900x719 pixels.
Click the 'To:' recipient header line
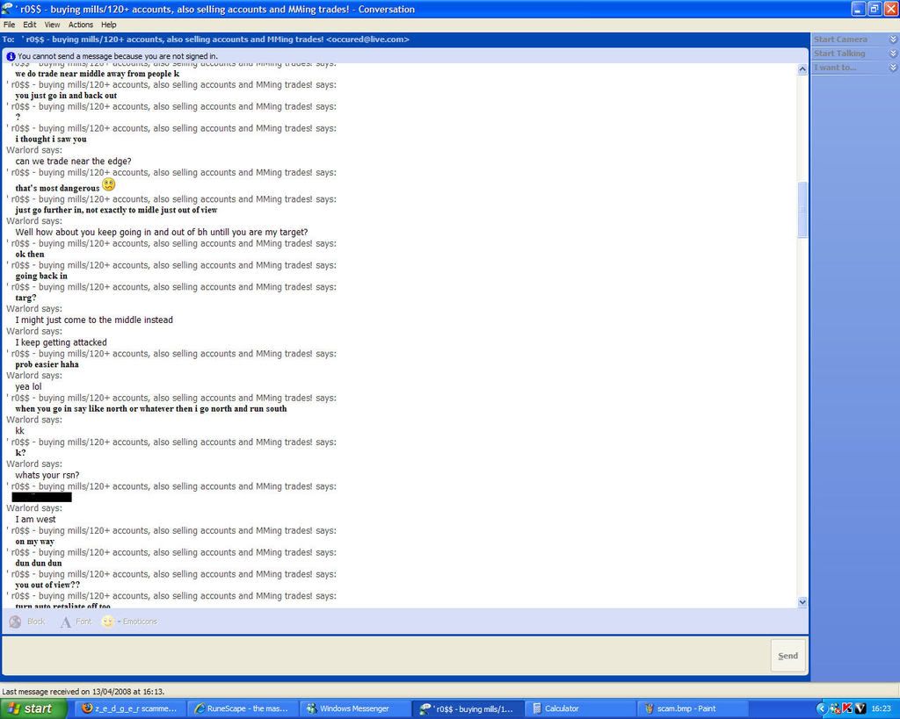pos(206,40)
